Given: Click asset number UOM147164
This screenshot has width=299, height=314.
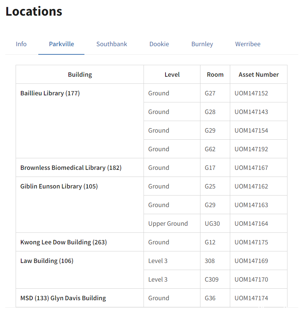Looking at the screenshot, I should pyautogui.click(x=258, y=223).
